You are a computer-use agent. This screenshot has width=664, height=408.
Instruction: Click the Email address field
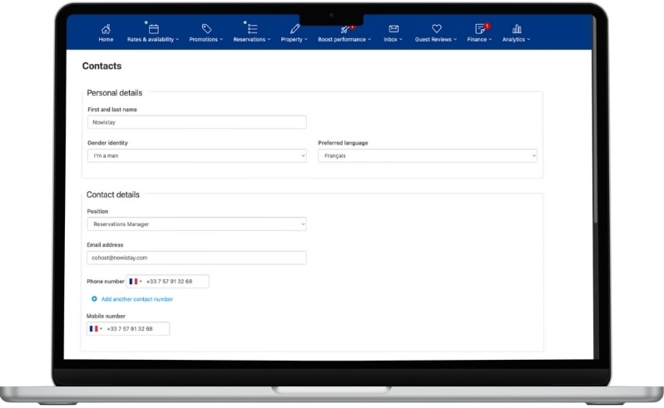[196, 258]
